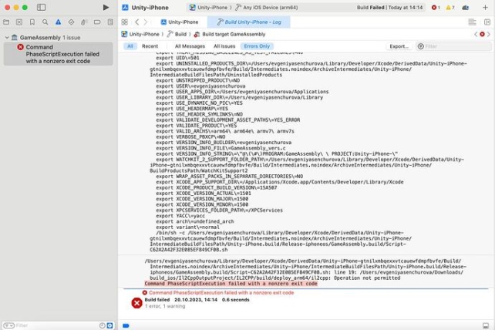
Task: Focus the log Filter search field
Action: pyautogui.click(x=453, y=46)
